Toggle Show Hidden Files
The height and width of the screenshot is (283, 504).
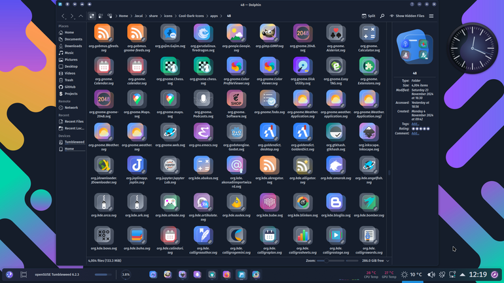tap(407, 16)
